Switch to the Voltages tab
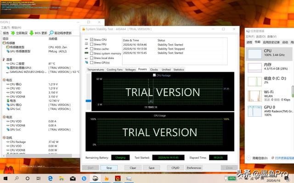The width and height of the screenshot is (294, 183). coord(130,70)
